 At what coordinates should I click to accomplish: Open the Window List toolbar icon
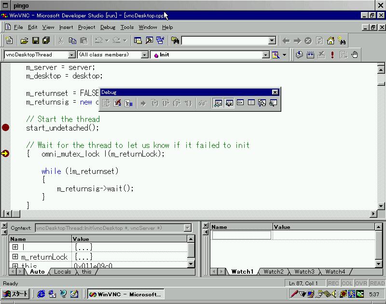click(160, 40)
